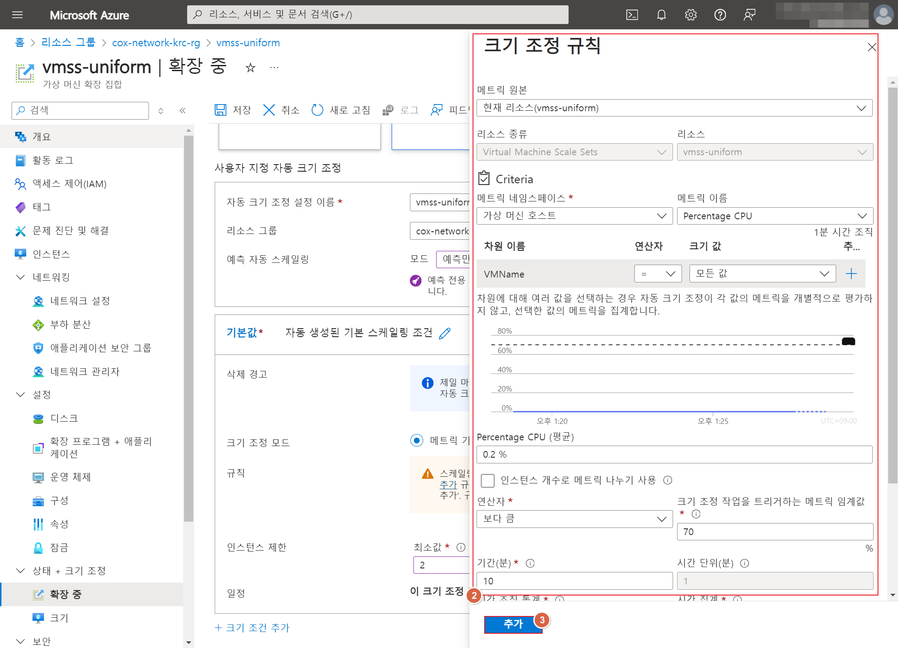This screenshot has width=898, height=648.
Task: Open Locks (잠금) in the sidebar
Action: click(92, 547)
